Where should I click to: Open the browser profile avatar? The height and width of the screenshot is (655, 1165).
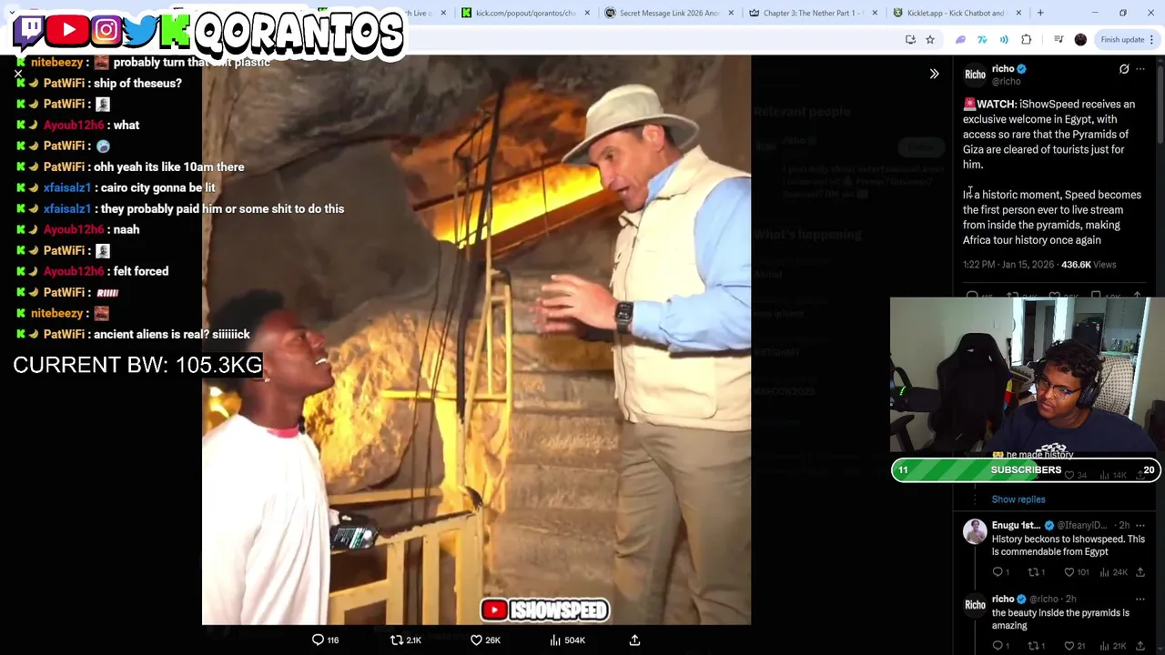pyautogui.click(x=1080, y=39)
